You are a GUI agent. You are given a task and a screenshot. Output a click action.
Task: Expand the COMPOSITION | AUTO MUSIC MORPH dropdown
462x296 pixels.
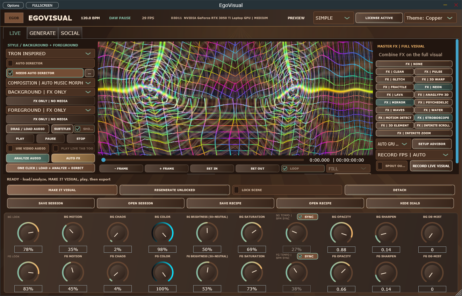[x=50, y=83]
